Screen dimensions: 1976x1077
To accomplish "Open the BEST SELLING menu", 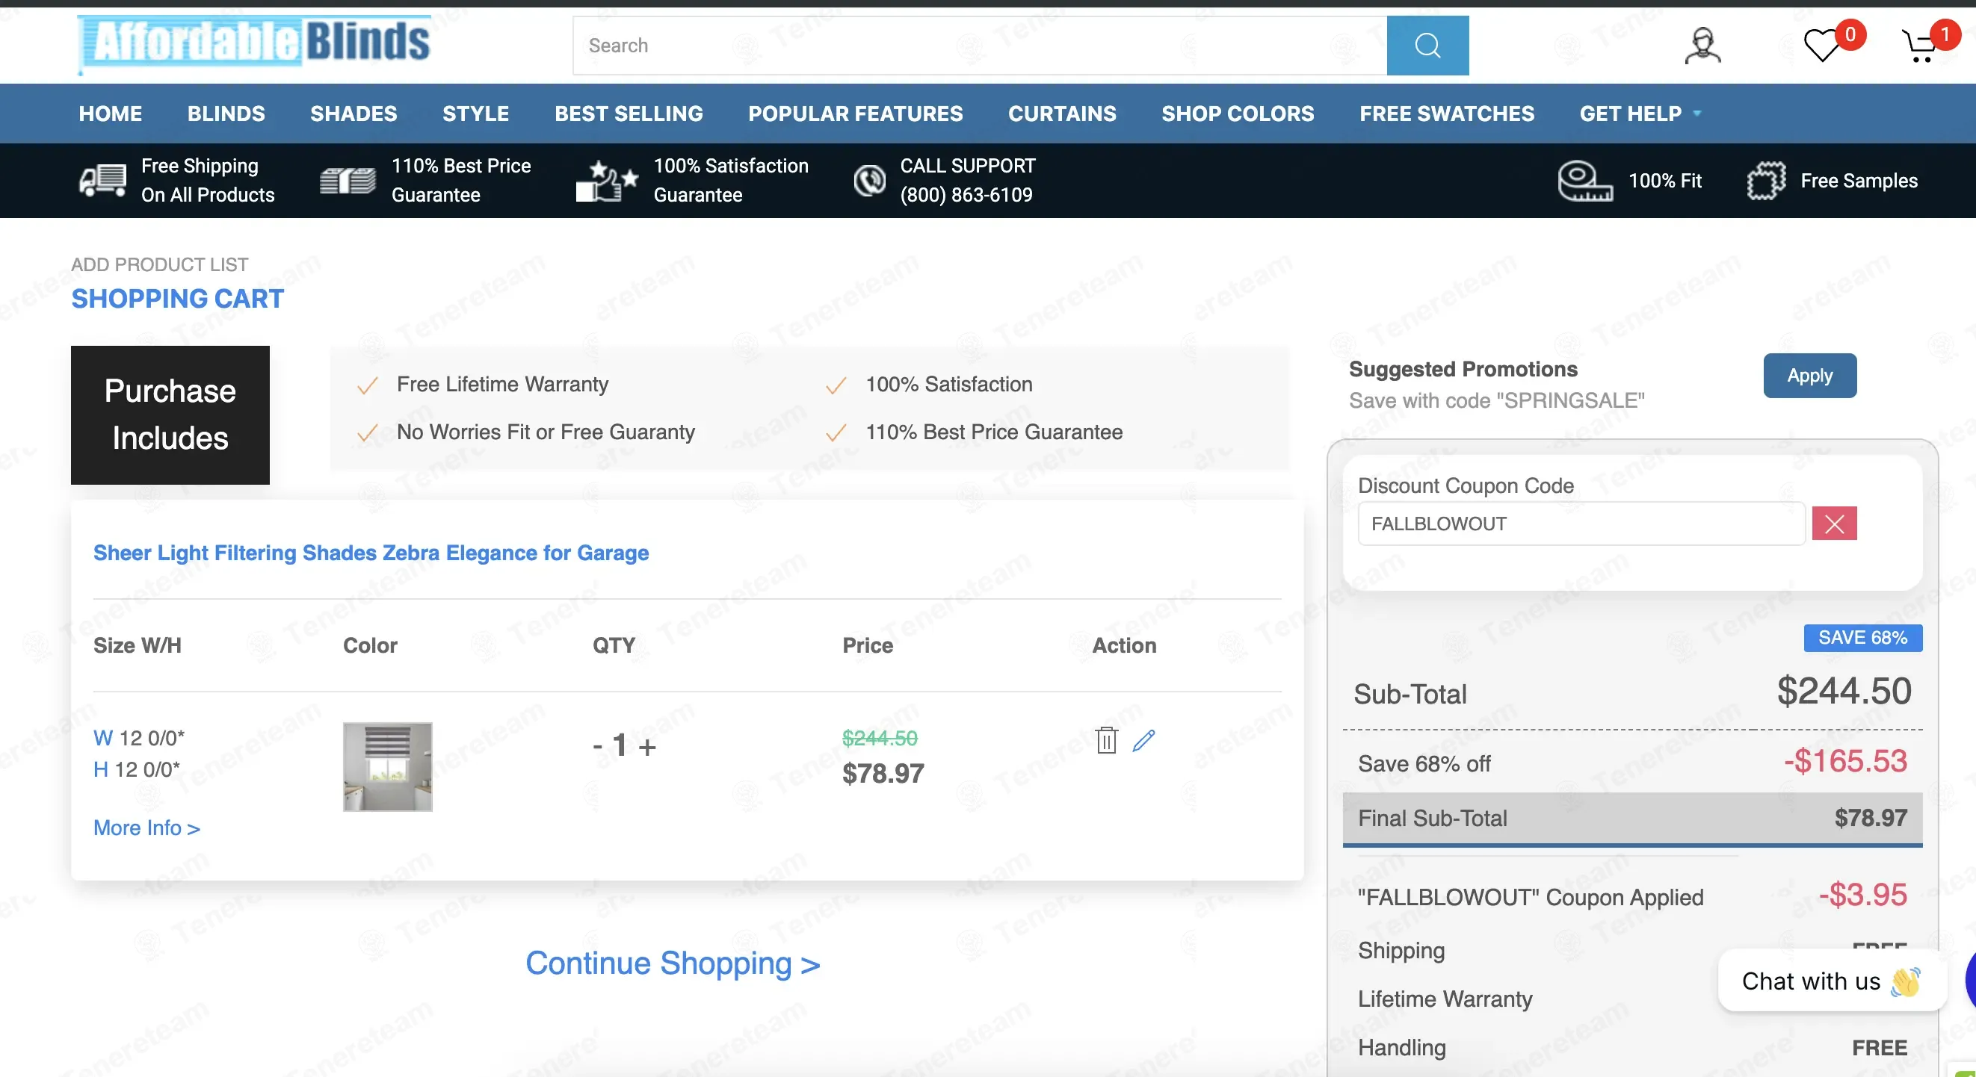I will pyautogui.click(x=629, y=114).
